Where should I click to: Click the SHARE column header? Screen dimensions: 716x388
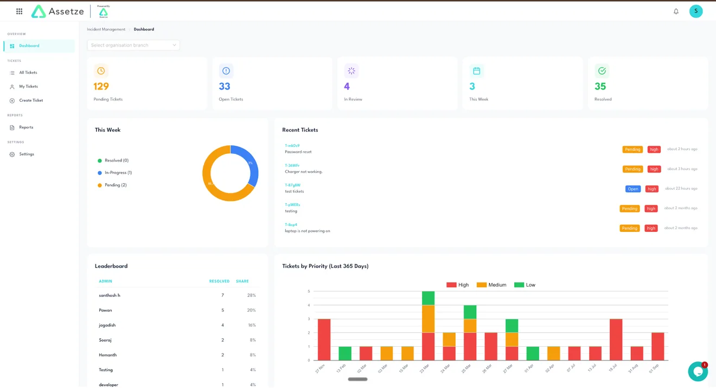(242, 282)
